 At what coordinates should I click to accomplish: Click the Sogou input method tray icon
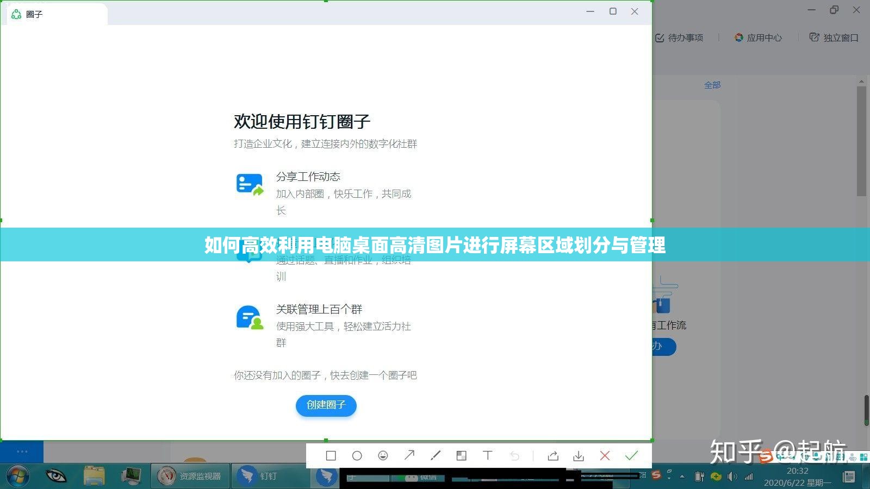656,475
